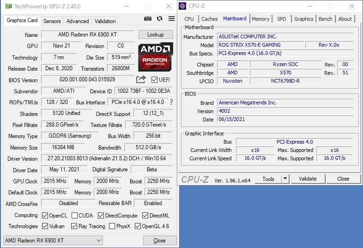This screenshot has height=248, width=363.
Task: Select the CPU-Z Mainboard tab
Action: [x=235, y=18]
